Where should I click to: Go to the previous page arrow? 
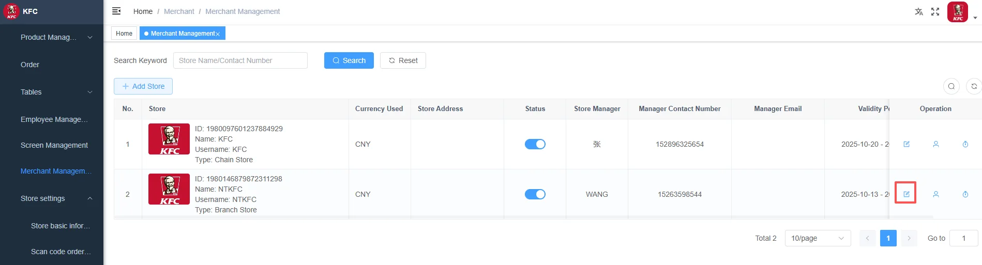(867, 238)
